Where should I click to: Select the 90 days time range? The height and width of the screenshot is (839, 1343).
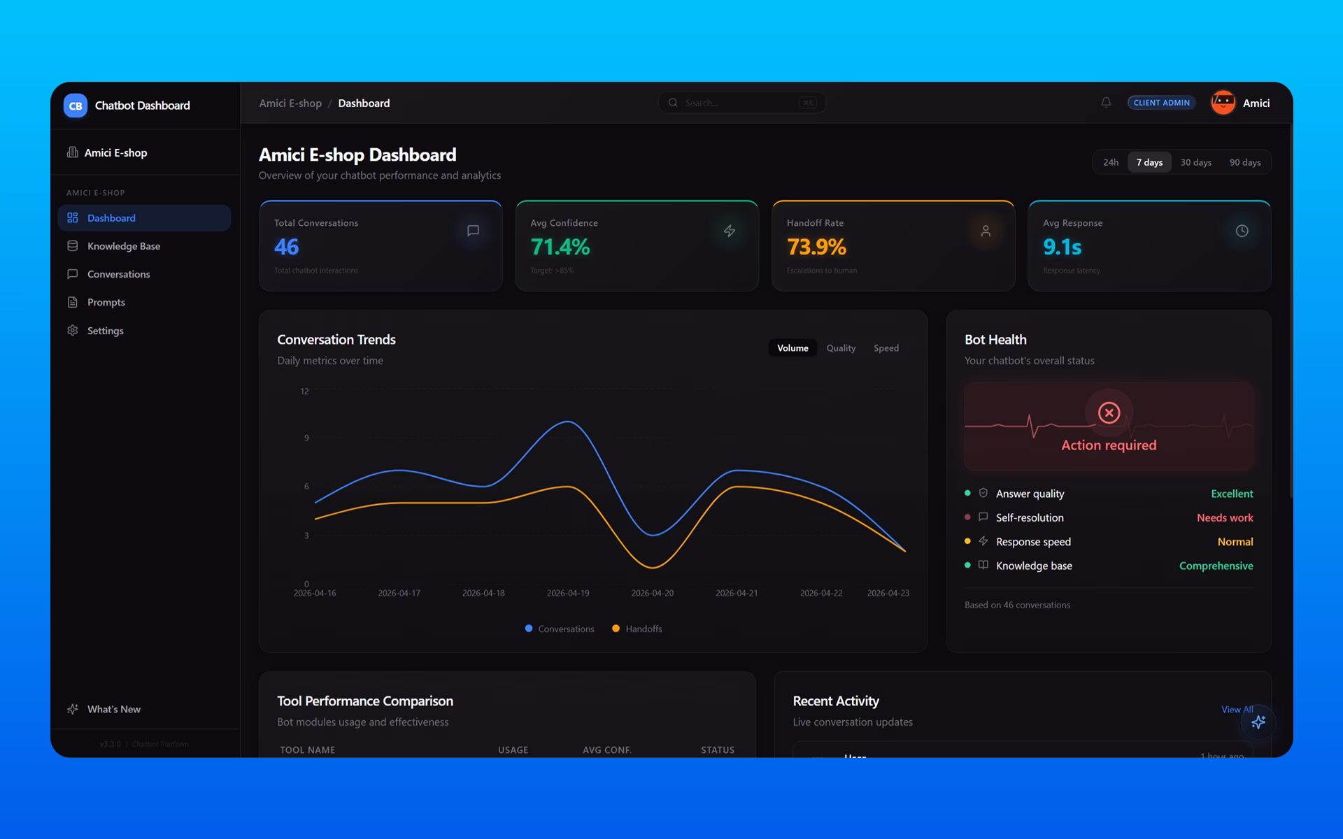pyautogui.click(x=1245, y=162)
